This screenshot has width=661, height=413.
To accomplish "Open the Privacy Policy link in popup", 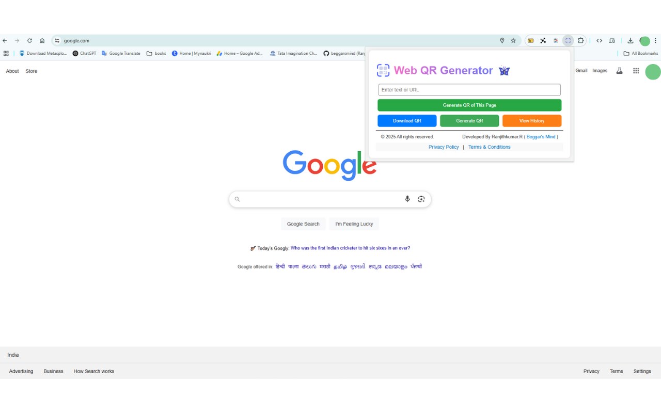I will pos(444,147).
